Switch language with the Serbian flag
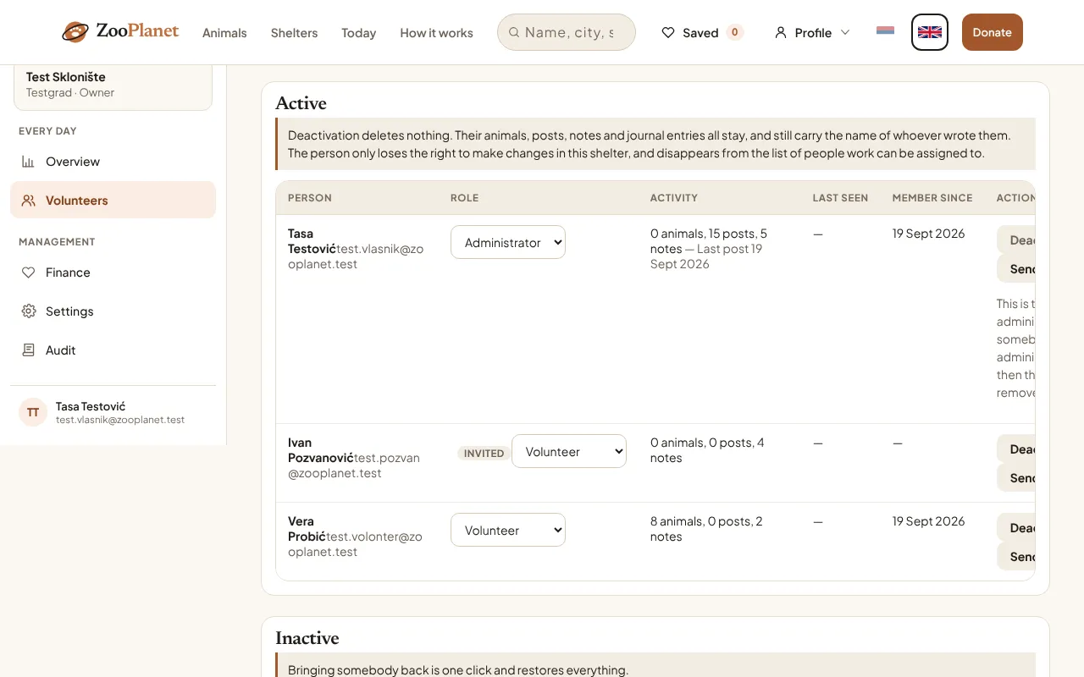This screenshot has width=1084, height=677. click(x=885, y=30)
